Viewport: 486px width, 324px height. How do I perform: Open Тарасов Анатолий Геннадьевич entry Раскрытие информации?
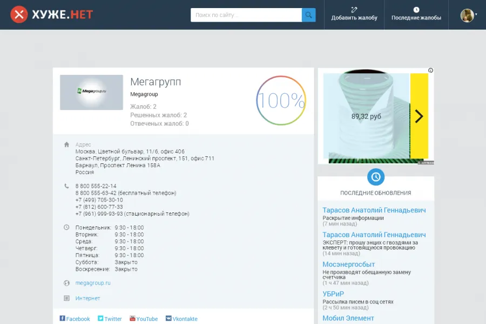tap(374, 210)
